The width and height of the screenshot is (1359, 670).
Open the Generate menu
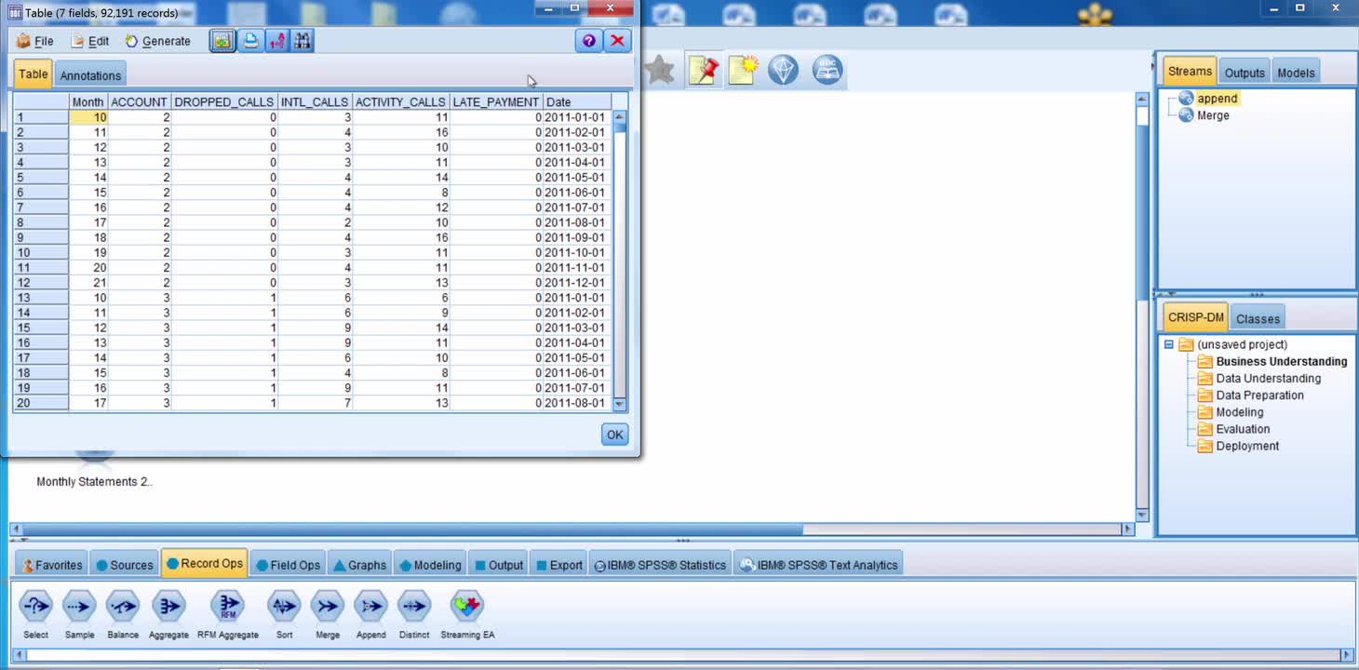pos(157,41)
